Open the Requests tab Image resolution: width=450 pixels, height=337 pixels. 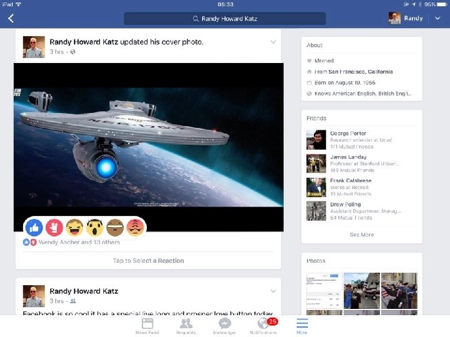pos(186,326)
